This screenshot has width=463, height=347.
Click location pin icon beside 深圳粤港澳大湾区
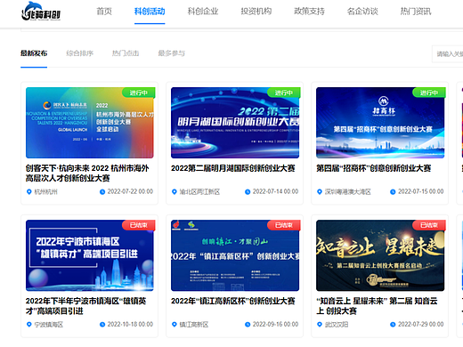coord(320,192)
